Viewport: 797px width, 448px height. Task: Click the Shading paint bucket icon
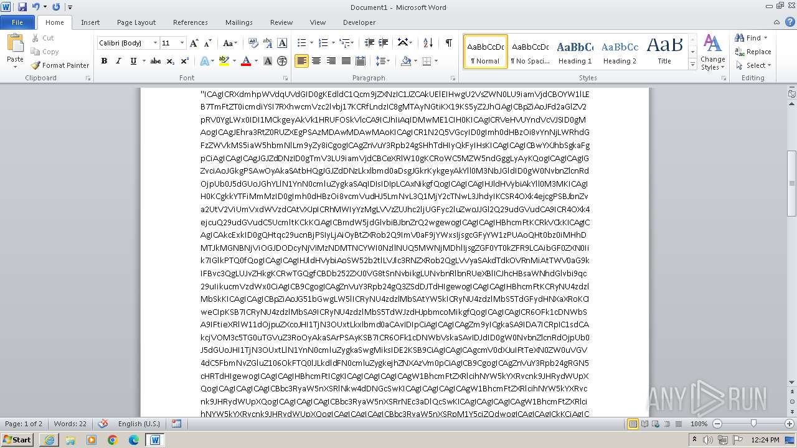pyautogui.click(x=406, y=61)
